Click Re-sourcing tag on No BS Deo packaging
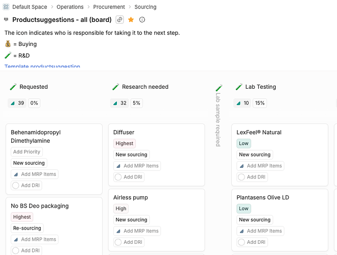 tap(28, 228)
